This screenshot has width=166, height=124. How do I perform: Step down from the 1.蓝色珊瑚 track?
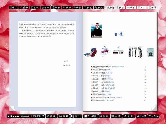tap(43, 117)
